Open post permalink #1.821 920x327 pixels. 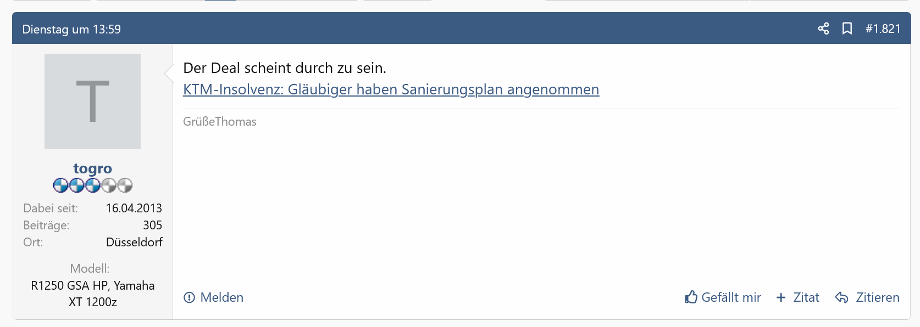pos(883,29)
